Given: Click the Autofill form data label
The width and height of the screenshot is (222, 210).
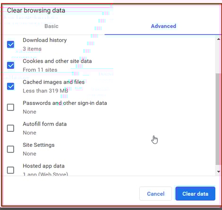Looking at the screenshot, I should pos(45,124).
